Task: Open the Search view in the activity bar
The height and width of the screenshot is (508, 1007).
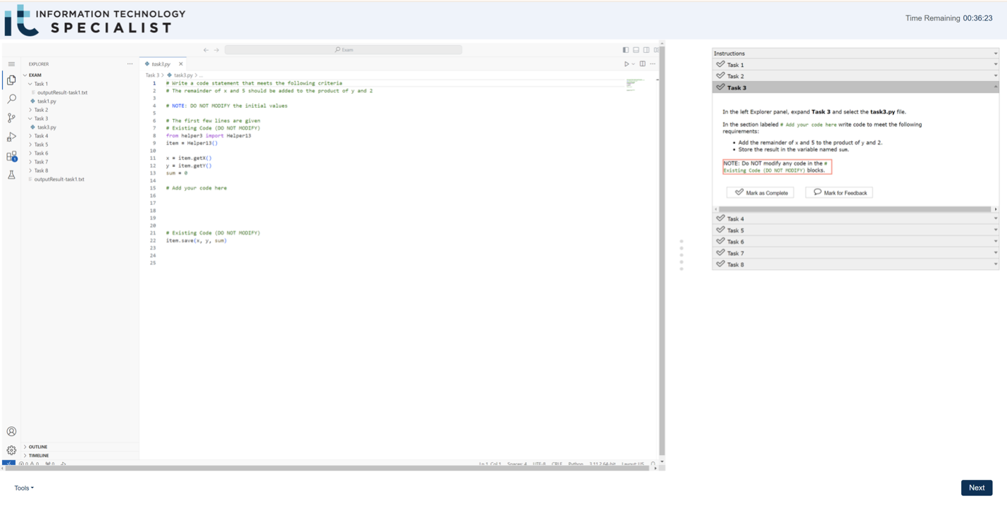Action: (11, 100)
